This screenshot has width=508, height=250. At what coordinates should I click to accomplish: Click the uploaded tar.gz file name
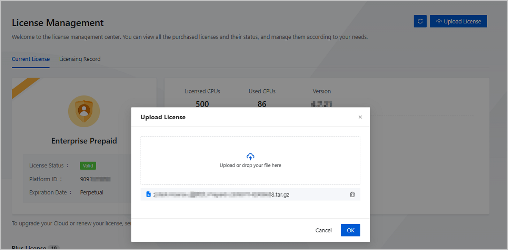coord(220,195)
